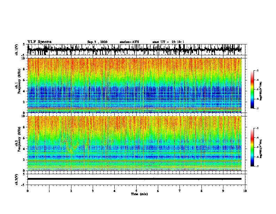The width and height of the screenshot is (276, 214).
Task: Click the time axis tick label "0"
Action: pos(28,191)
